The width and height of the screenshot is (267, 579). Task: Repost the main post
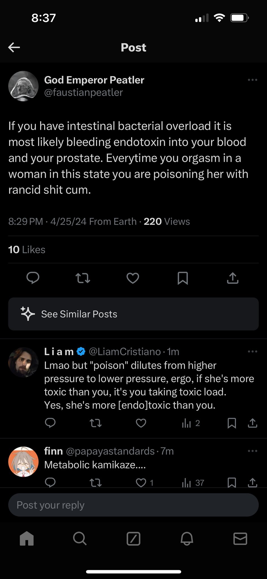point(83,278)
